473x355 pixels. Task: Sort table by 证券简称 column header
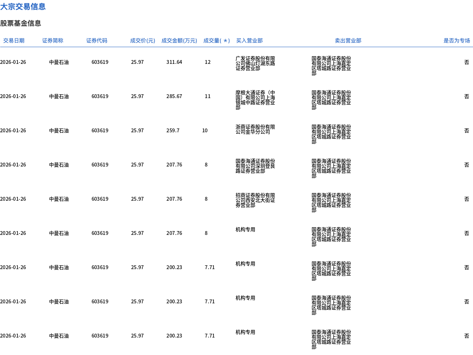[52, 41]
